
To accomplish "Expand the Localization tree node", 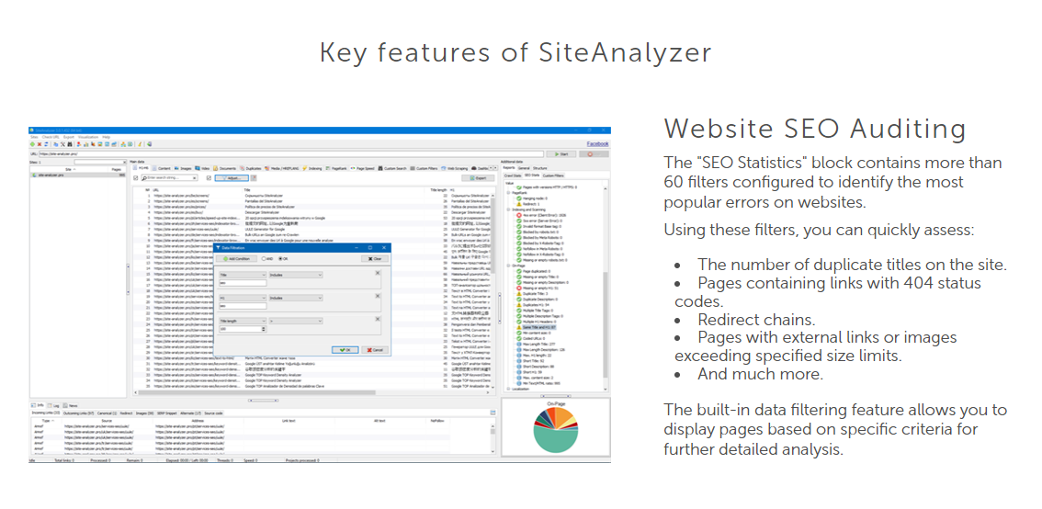I will click(508, 389).
